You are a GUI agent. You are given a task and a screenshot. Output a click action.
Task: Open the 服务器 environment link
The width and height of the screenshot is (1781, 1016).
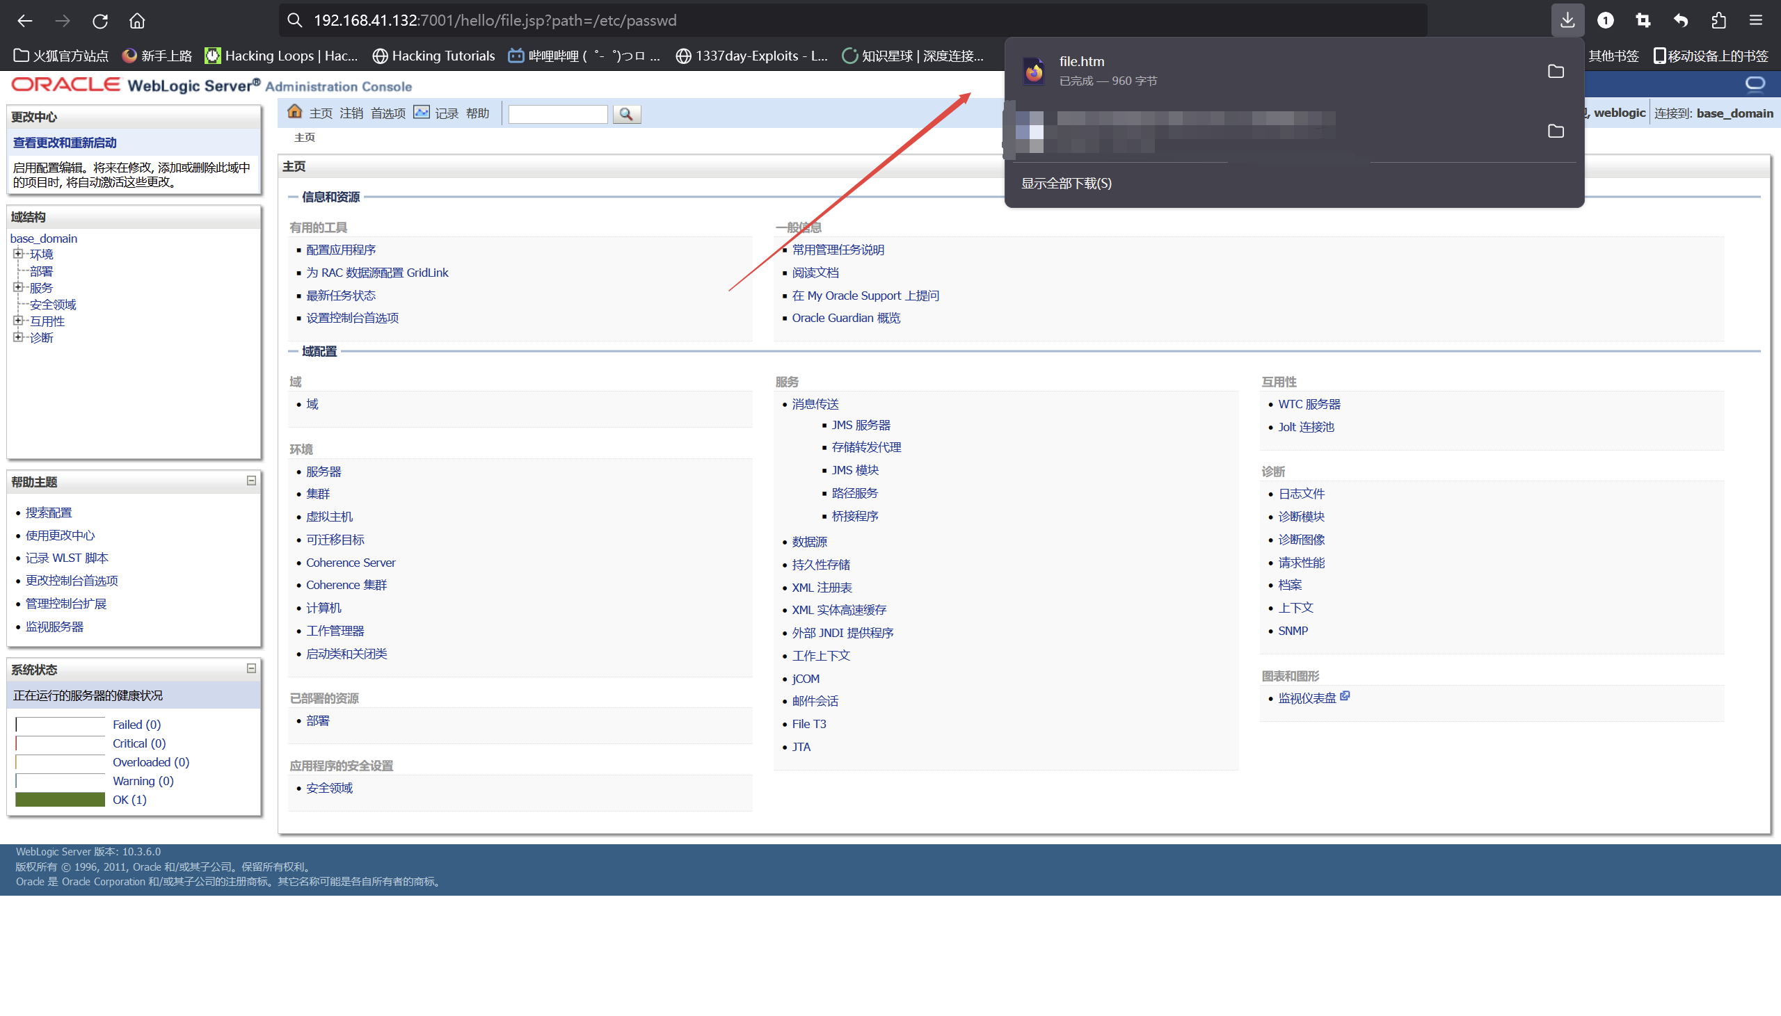[x=324, y=471]
